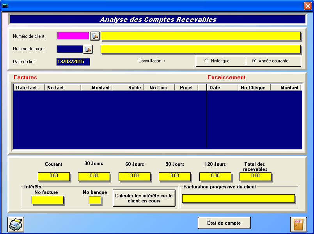
Task: Click the client number lookup icon
Action: pyautogui.click(x=95, y=36)
